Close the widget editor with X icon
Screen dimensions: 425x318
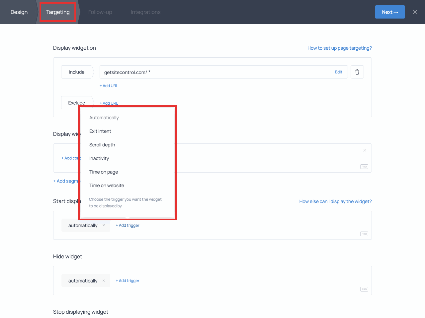click(x=415, y=12)
